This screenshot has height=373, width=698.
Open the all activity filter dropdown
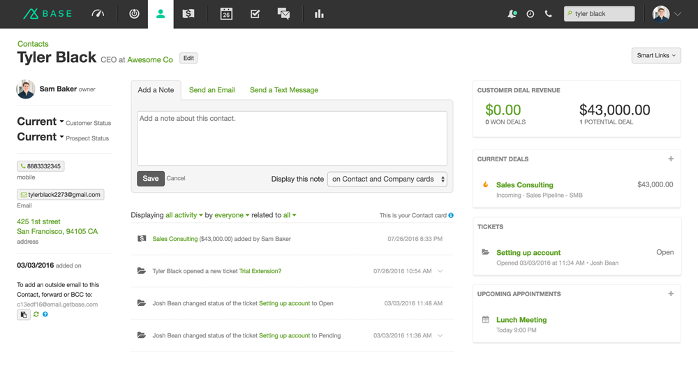click(x=184, y=215)
